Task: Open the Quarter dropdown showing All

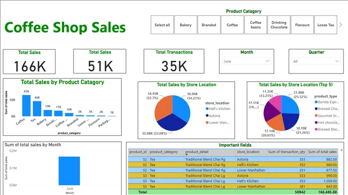Action: coord(316,61)
